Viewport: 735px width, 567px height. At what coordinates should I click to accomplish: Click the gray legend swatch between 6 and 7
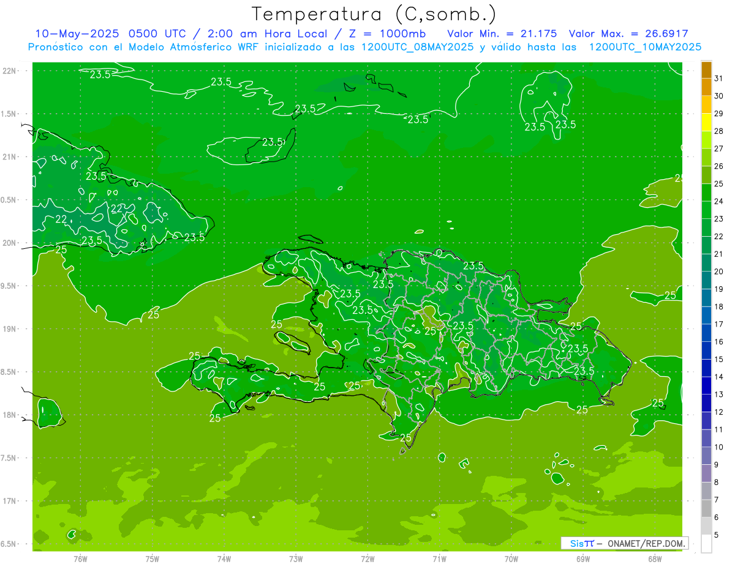point(706,508)
